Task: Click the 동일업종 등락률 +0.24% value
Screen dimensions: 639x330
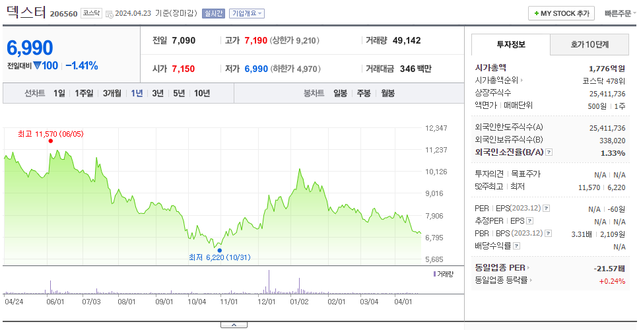Action: tap(612, 281)
